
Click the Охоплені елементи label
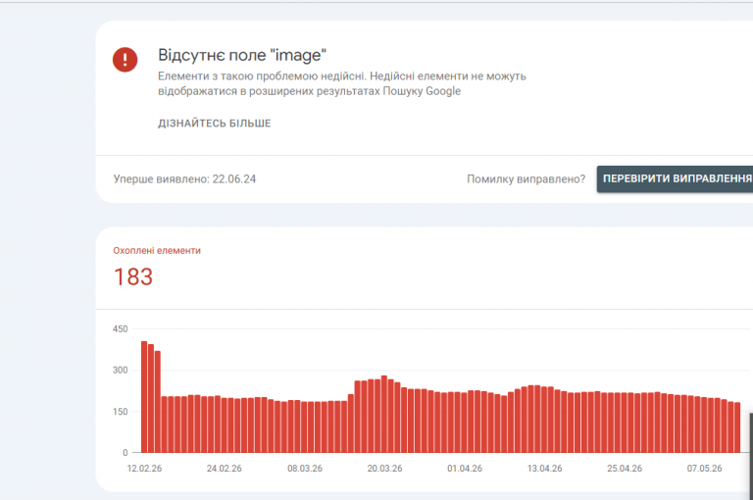tap(157, 250)
